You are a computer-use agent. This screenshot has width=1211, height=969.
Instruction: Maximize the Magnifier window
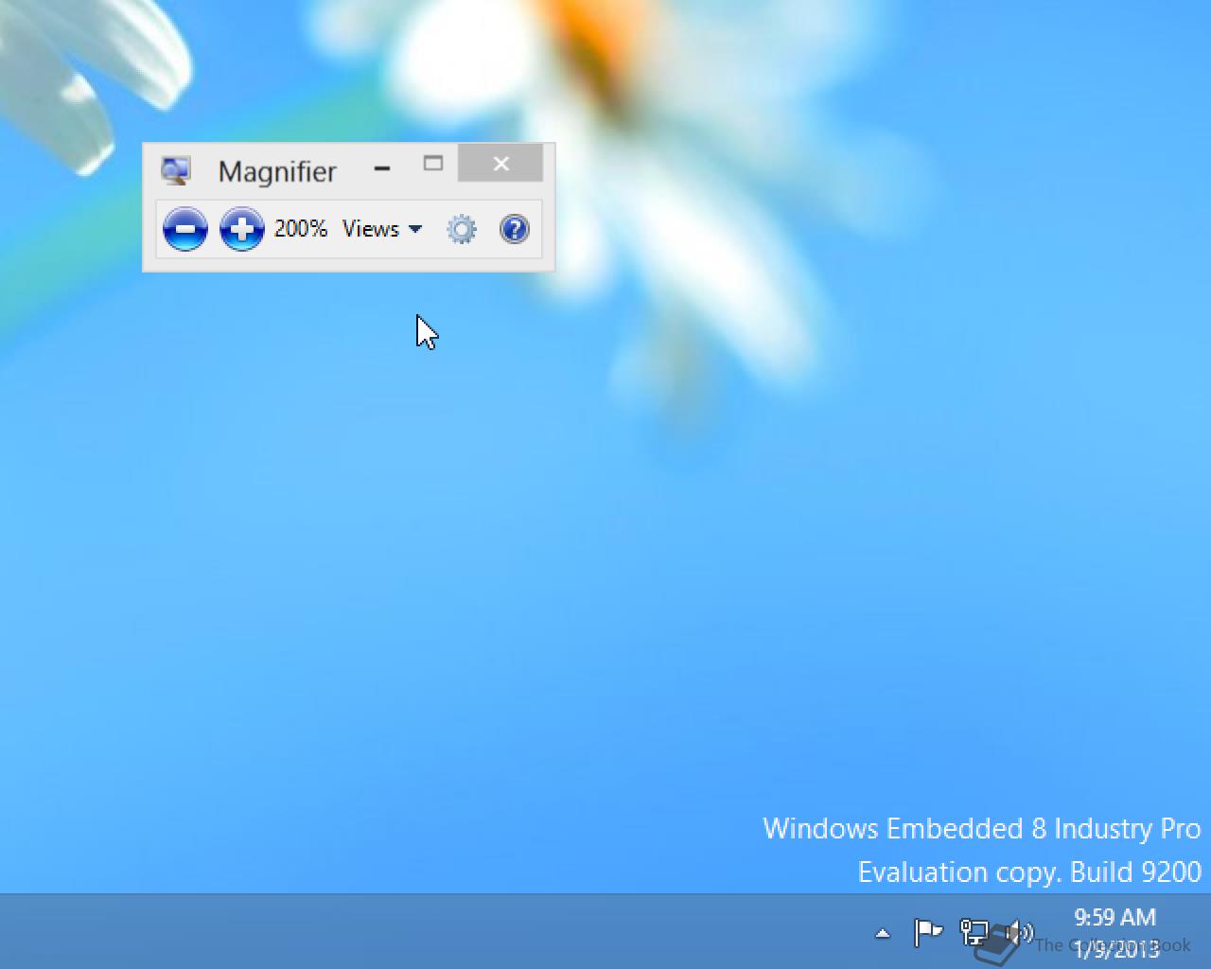pyautogui.click(x=433, y=164)
